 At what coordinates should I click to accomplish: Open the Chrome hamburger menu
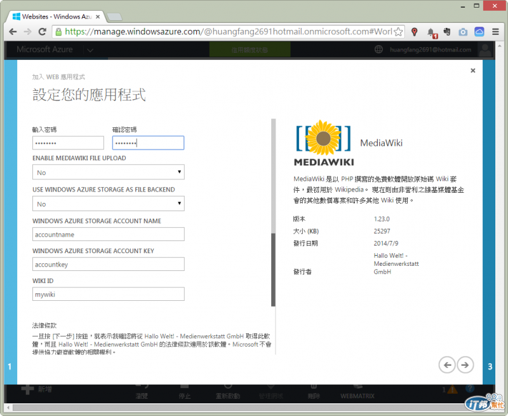(x=495, y=31)
